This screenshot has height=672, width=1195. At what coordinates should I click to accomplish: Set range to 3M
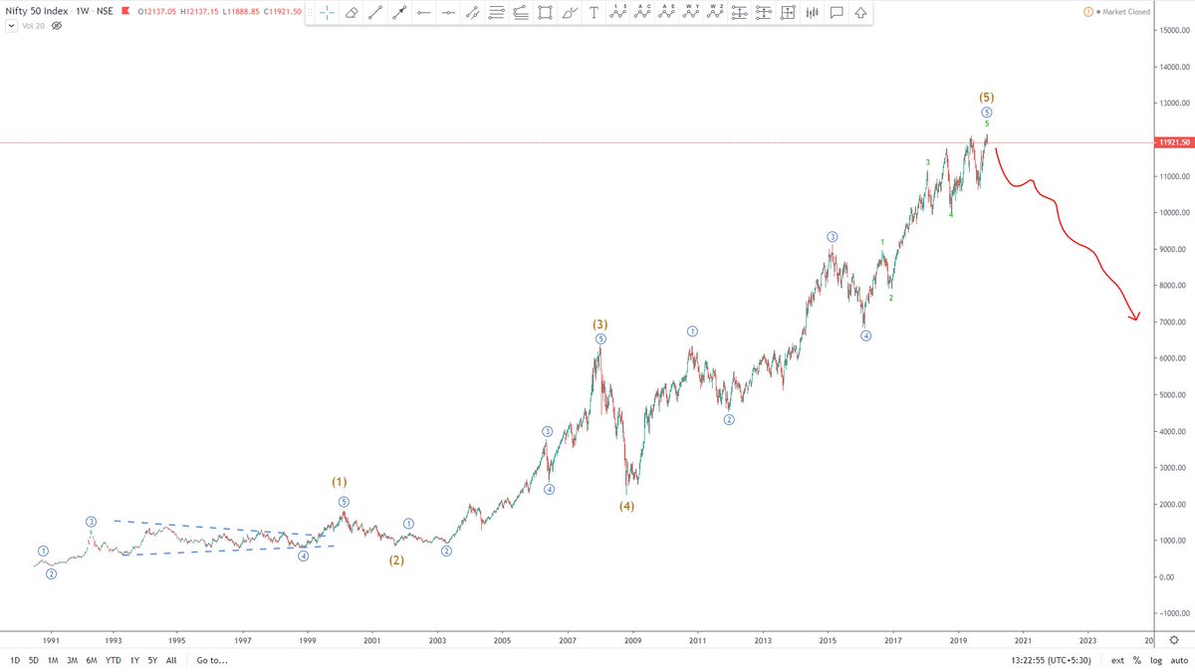[x=73, y=660]
